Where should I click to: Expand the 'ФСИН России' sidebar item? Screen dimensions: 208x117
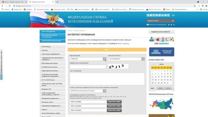click(53, 47)
